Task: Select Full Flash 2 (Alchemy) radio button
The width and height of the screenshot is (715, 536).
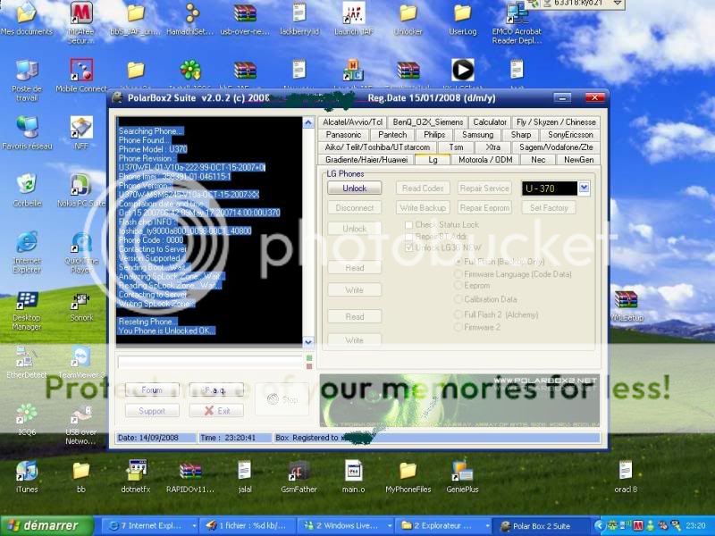Action: pyautogui.click(x=458, y=314)
